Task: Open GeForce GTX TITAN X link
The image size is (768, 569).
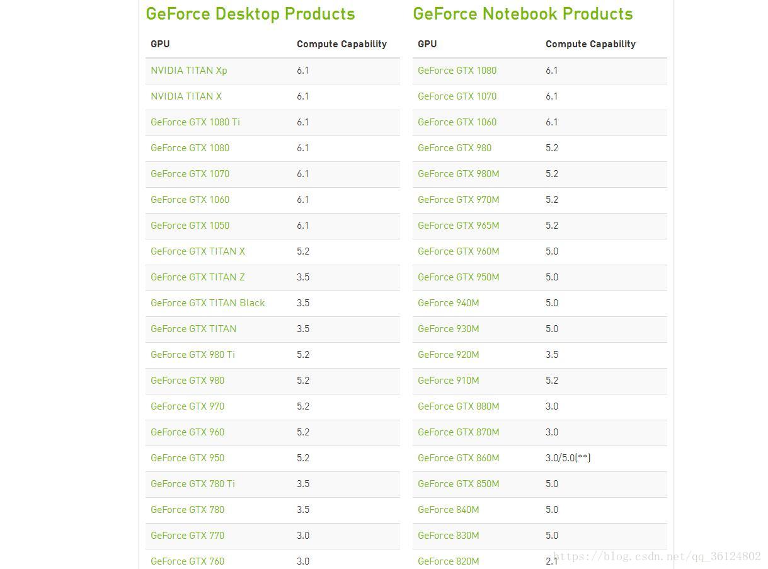Action: point(198,251)
